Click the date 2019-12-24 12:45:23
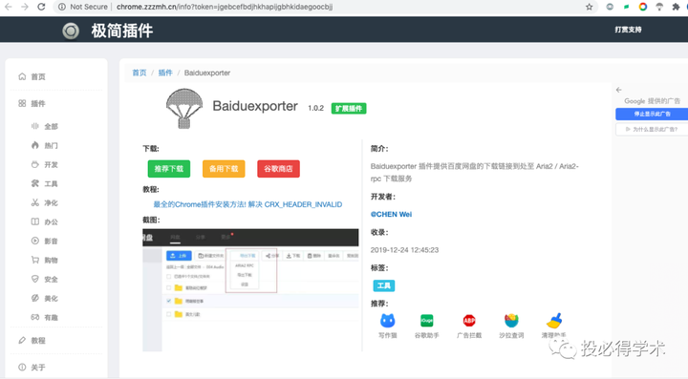 point(404,250)
